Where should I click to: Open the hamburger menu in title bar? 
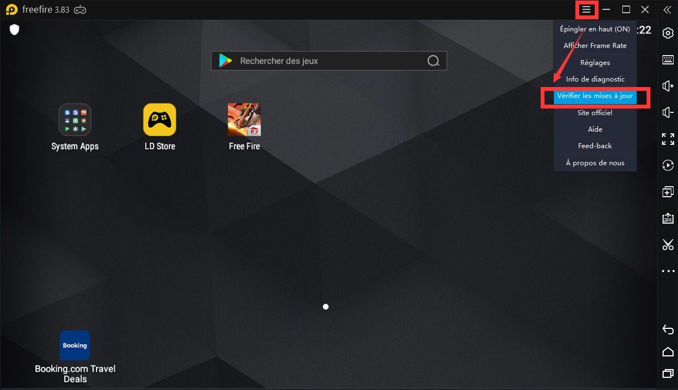click(x=586, y=9)
